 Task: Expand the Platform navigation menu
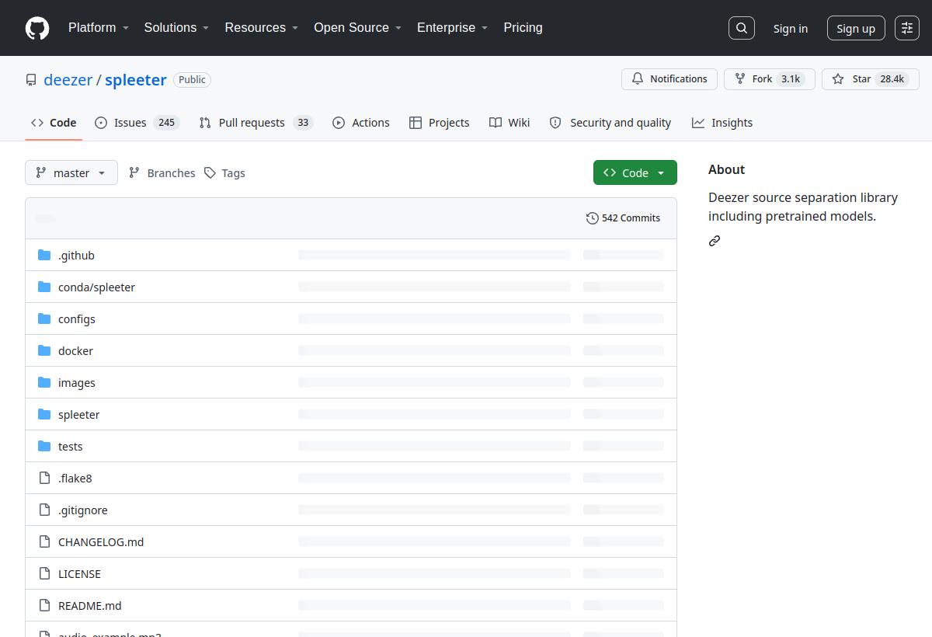click(x=97, y=28)
